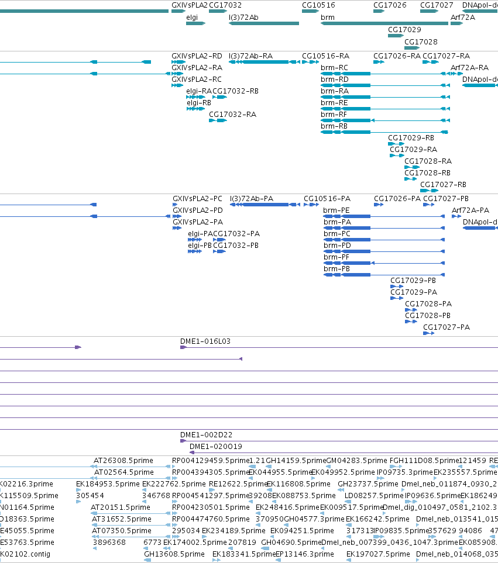This screenshot has width=498, height=563.
Task: Click the l(3)72Ab gene label
Action: [x=243, y=17]
